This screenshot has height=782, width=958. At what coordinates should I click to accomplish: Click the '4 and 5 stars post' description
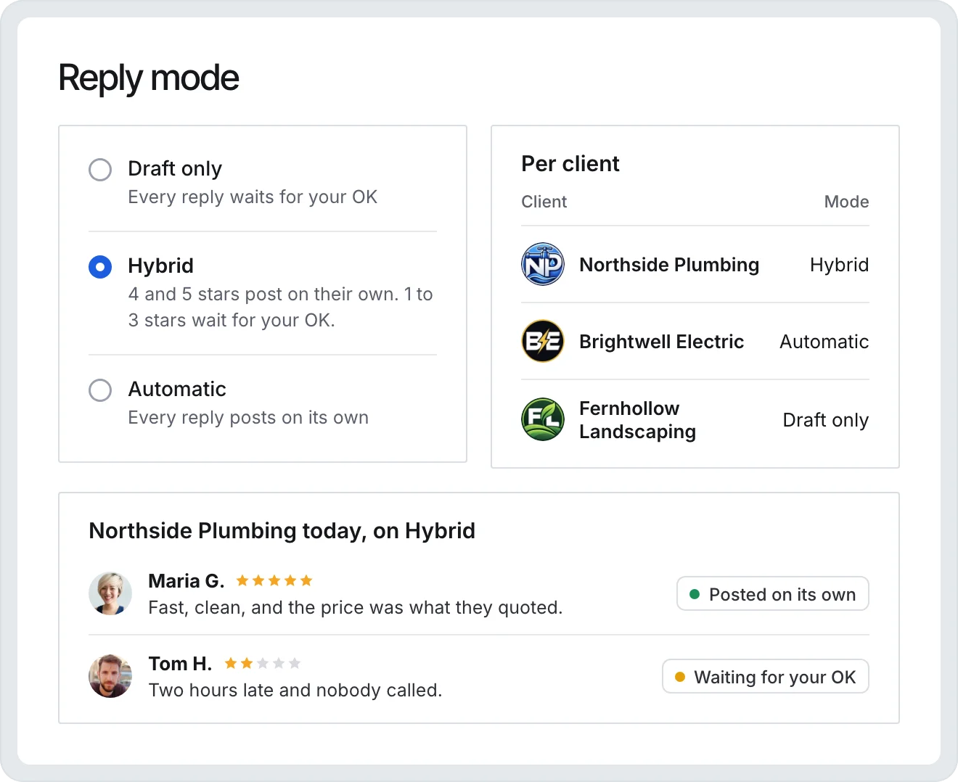coord(280,308)
